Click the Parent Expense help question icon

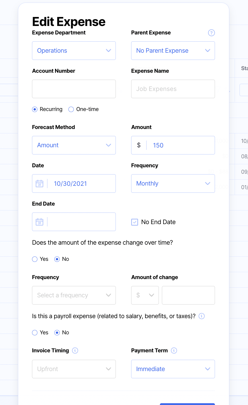coord(211,33)
